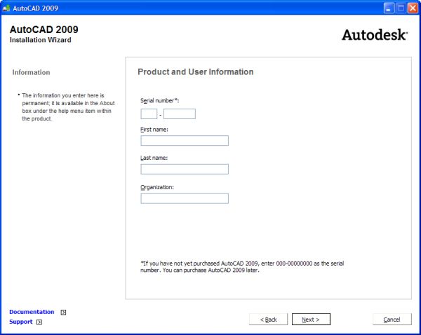Viewport: 421px width, 335px height.
Task: Open the Support link
Action: click(x=20, y=322)
